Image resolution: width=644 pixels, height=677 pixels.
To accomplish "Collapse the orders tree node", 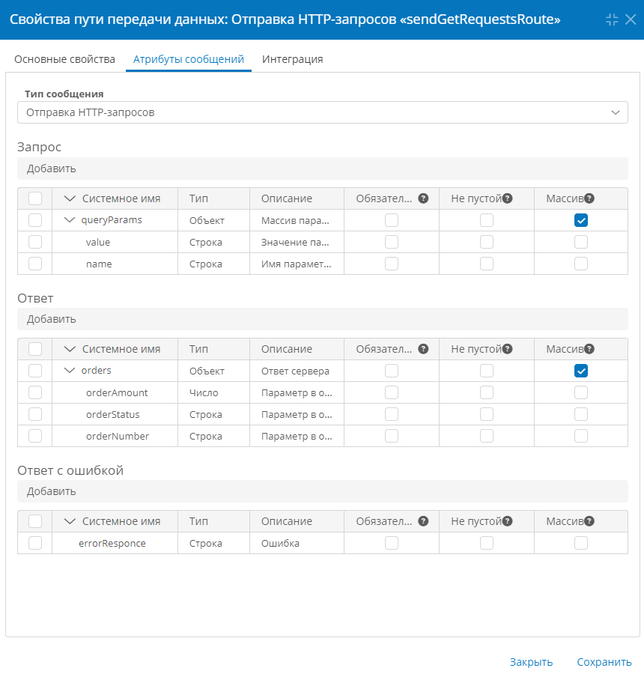I will pyautogui.click(x=70, y=371).
